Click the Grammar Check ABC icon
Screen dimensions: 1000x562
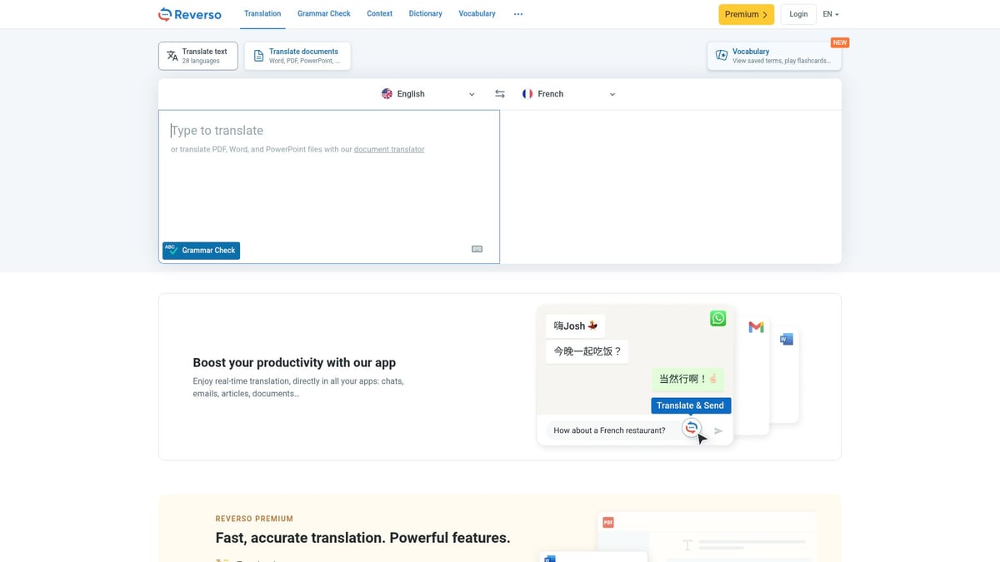(170, 250)
